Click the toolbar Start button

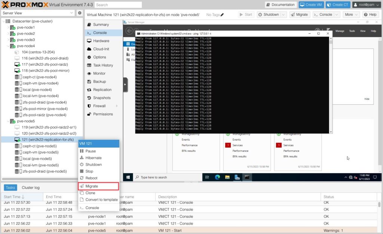[x=246, y=15]
